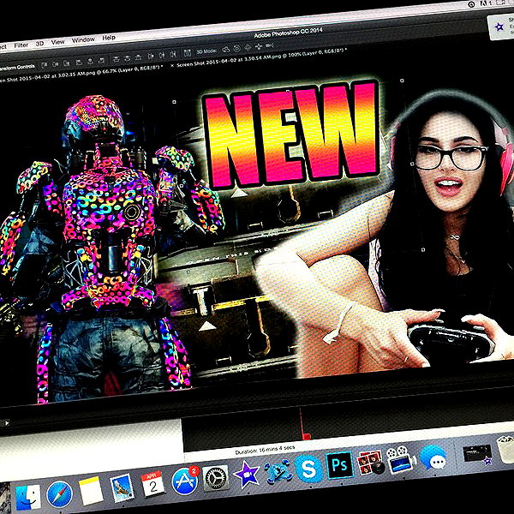The height and width of the screenshot is (514, 514).
Task: Open the Help menu
Action: (109, 38)
